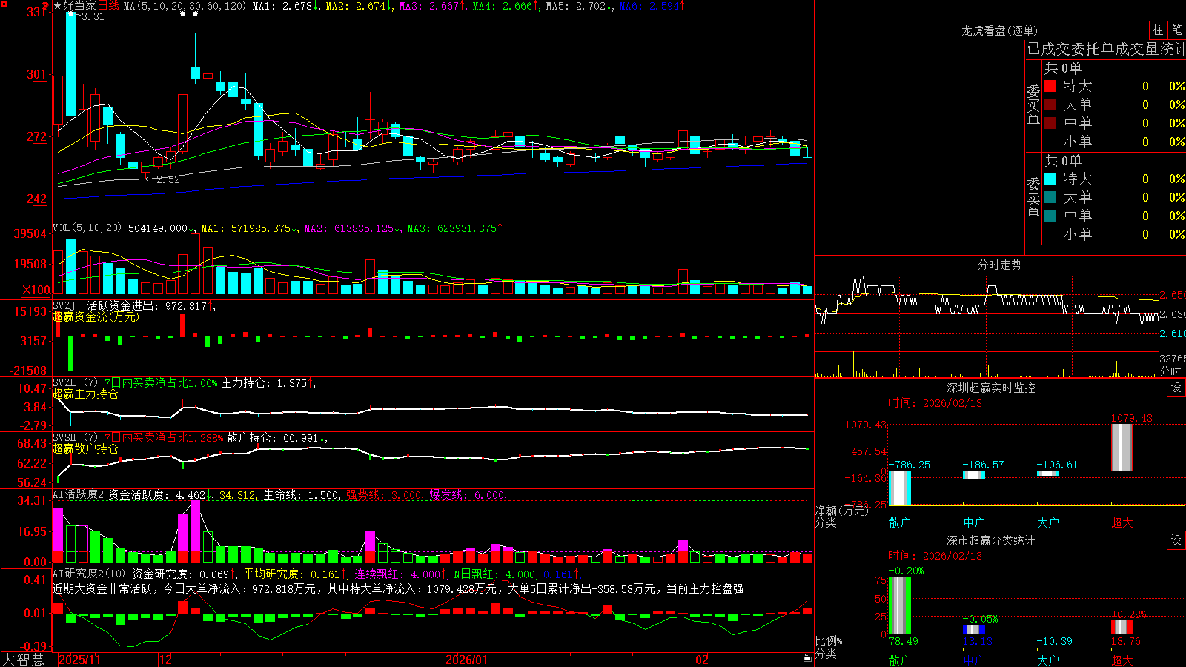Click the 委买单 section label
The width and height of the screenshot is (1186, 667).
click(1033, 106)
